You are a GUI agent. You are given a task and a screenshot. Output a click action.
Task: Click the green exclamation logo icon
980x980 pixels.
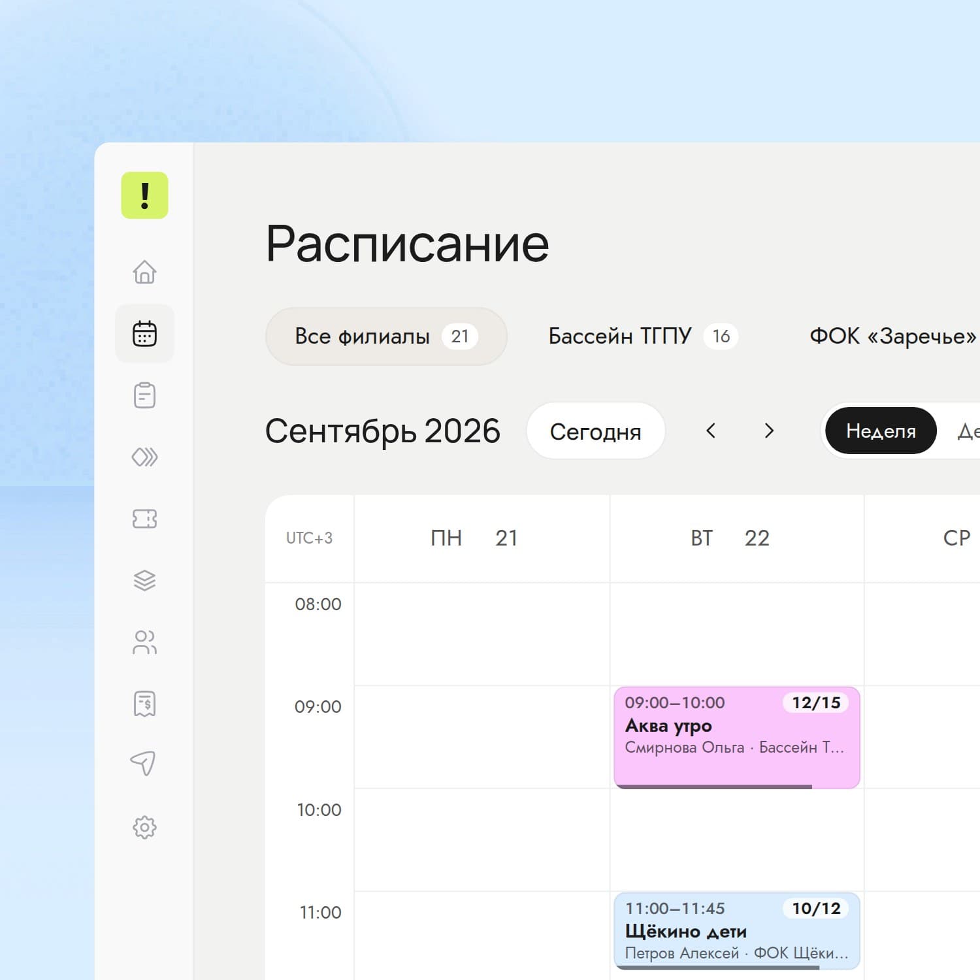tap(144, 195)
